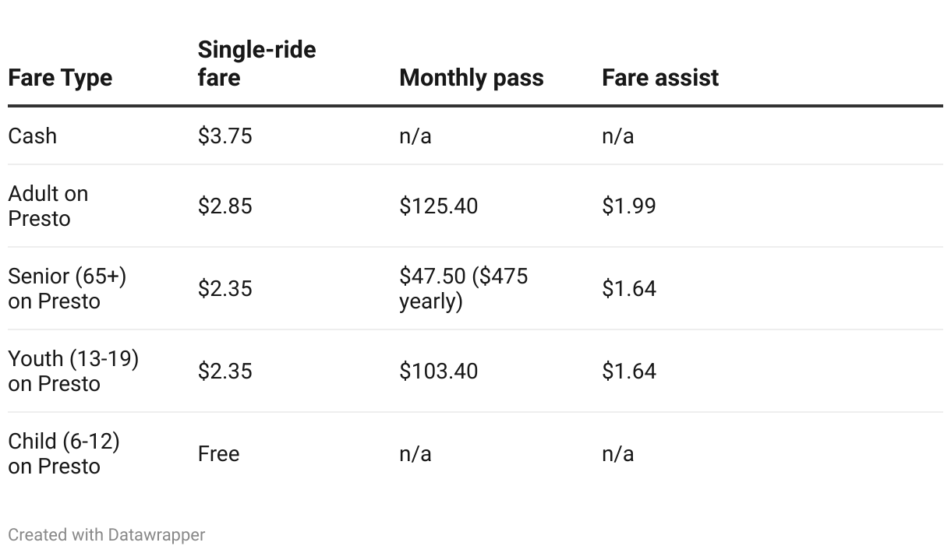
Task: Select the Child (6-12) on Presto label
Action: [x=63, y=454]
